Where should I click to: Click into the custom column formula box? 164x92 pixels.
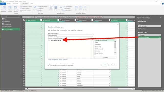[x=70, y=49]
